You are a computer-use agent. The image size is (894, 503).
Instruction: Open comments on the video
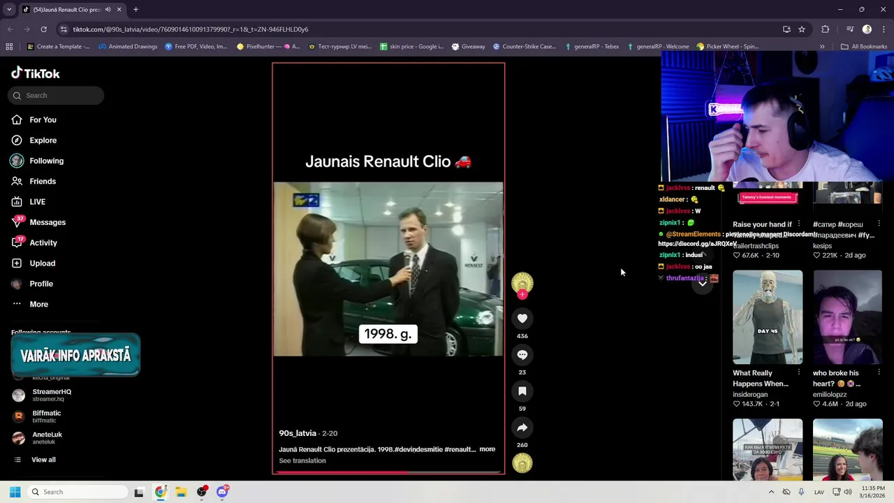point(522,355)
